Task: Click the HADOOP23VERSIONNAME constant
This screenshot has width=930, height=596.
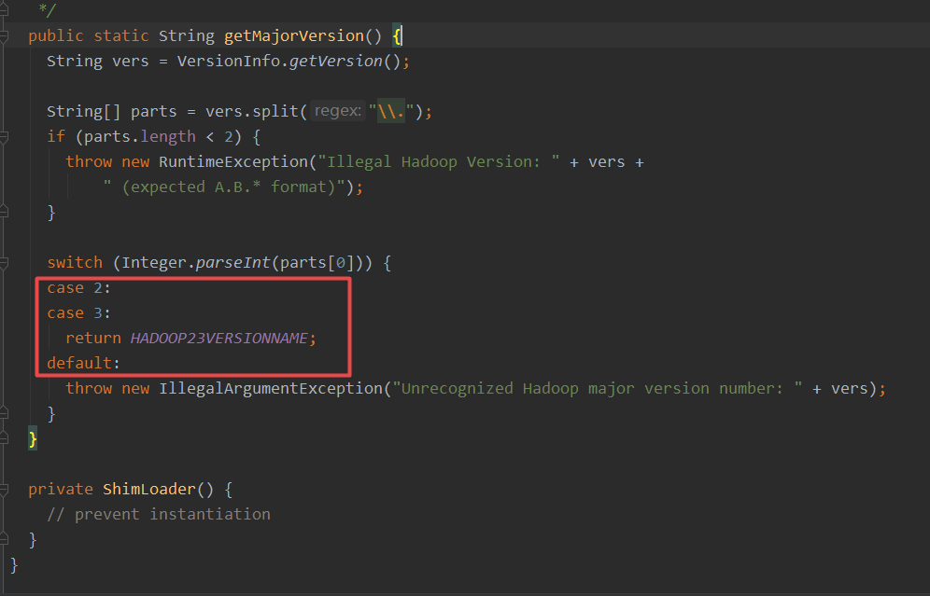Action: pyautogui.click(x=218, y=338)
